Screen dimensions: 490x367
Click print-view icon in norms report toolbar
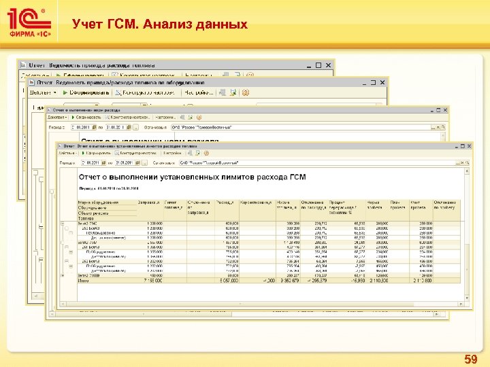(x=182, y=118)
